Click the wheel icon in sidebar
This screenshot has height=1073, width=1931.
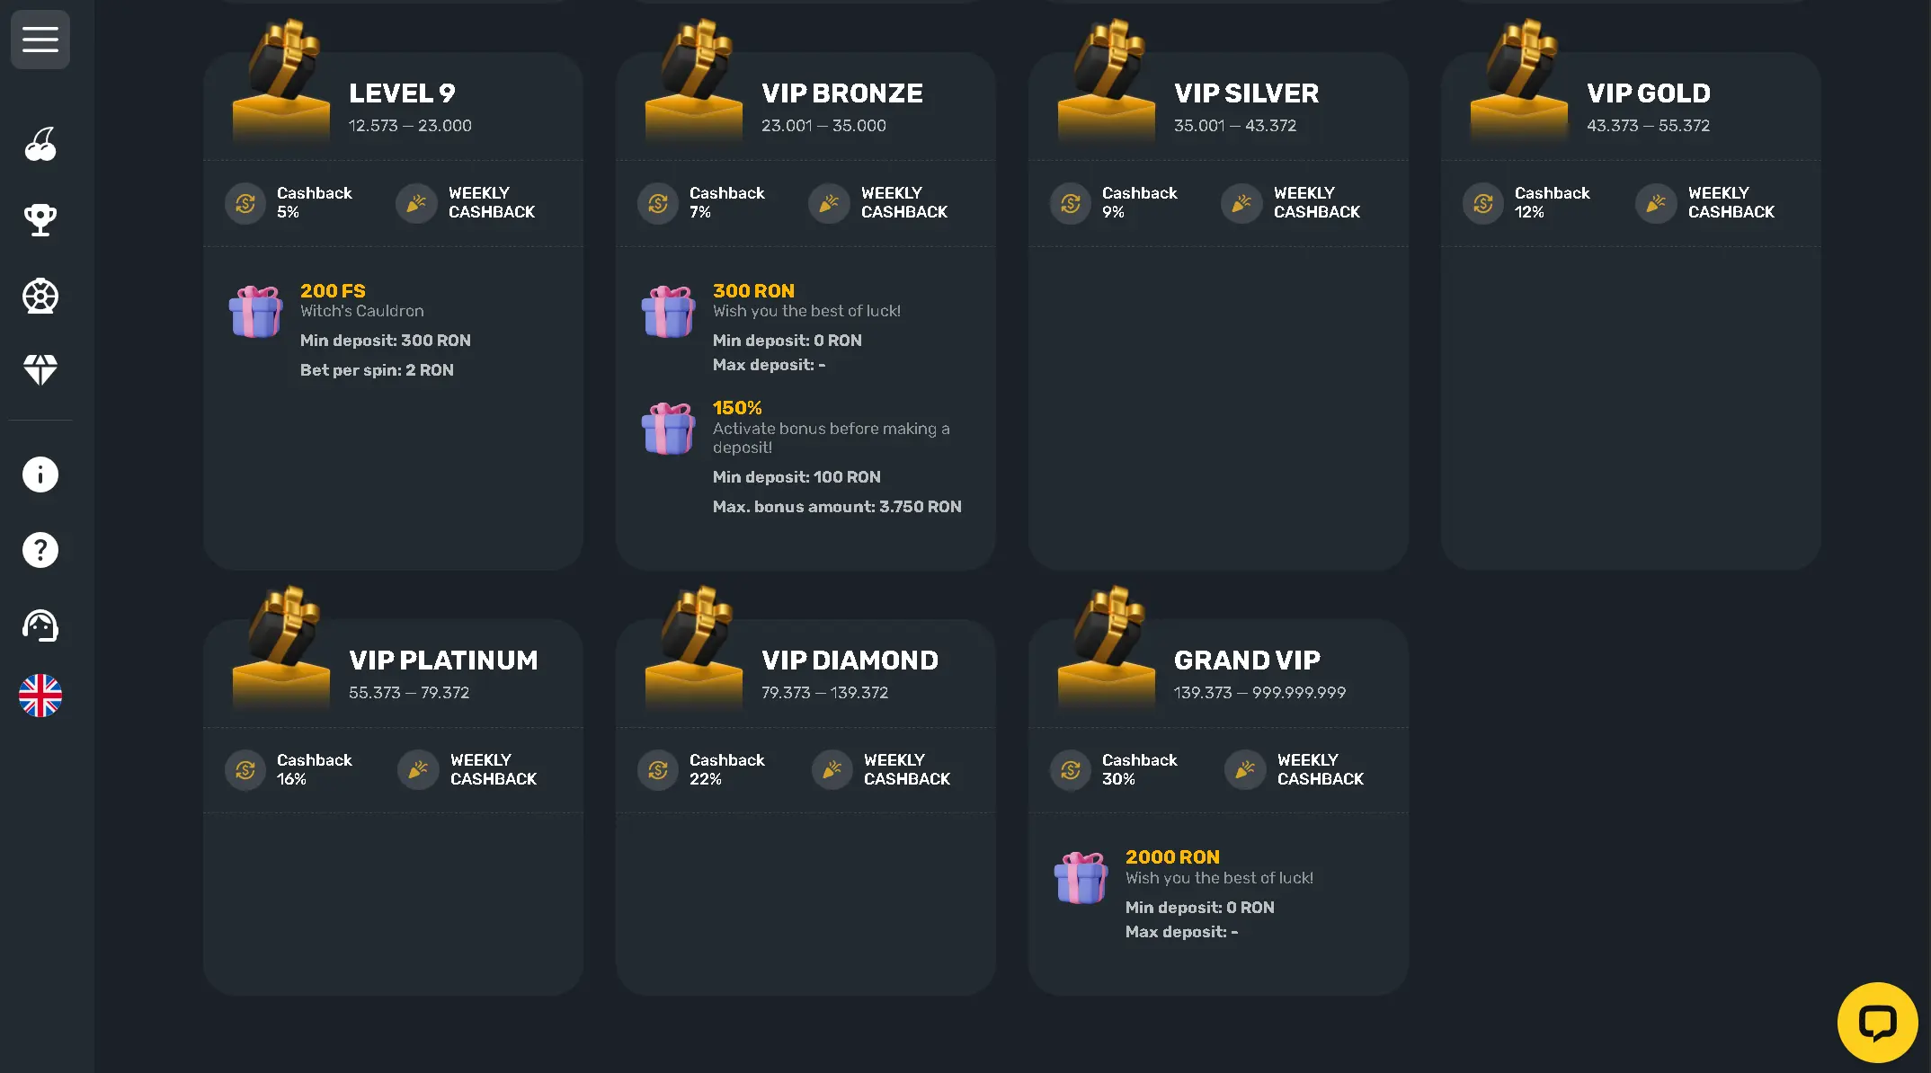40,296
